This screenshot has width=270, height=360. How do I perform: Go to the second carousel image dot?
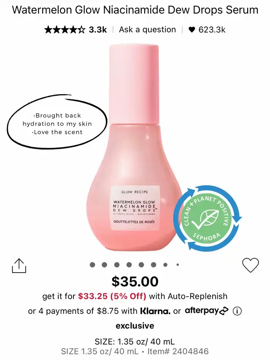(x=105, y=265)
